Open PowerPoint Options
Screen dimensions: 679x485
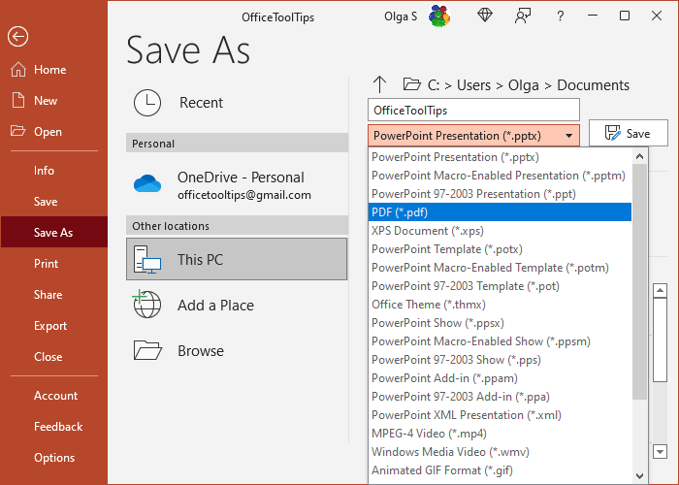pos(54,457)
